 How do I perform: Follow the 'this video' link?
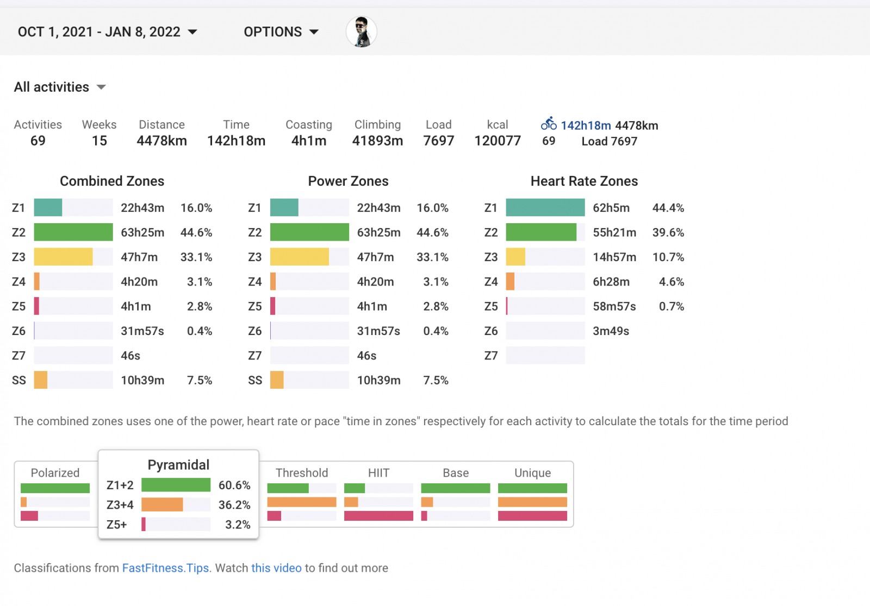276,568
